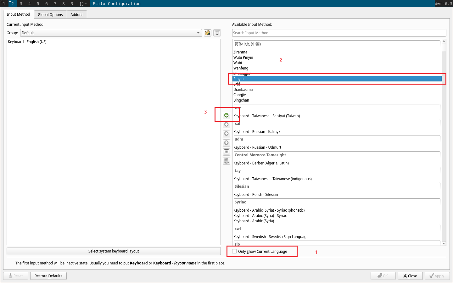The width and height of the screenshot is (453, 283).
Task: Switch to dwm tag 3
Action: tap(21, 3)
